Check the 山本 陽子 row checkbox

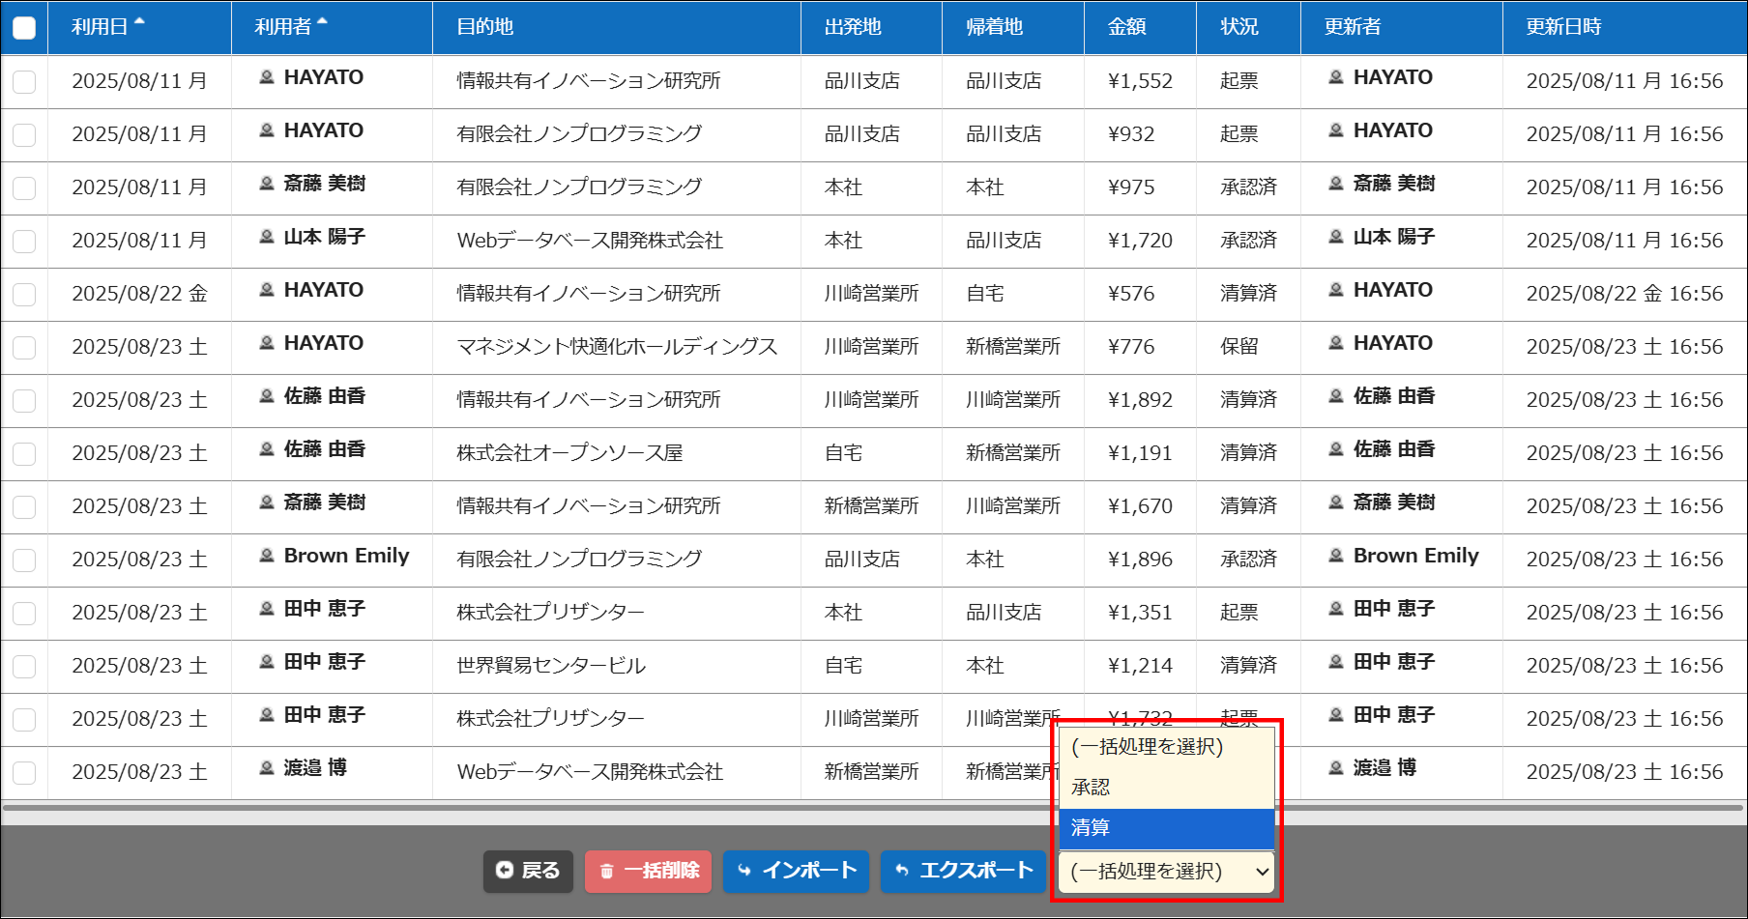click(x=24, y=242)
